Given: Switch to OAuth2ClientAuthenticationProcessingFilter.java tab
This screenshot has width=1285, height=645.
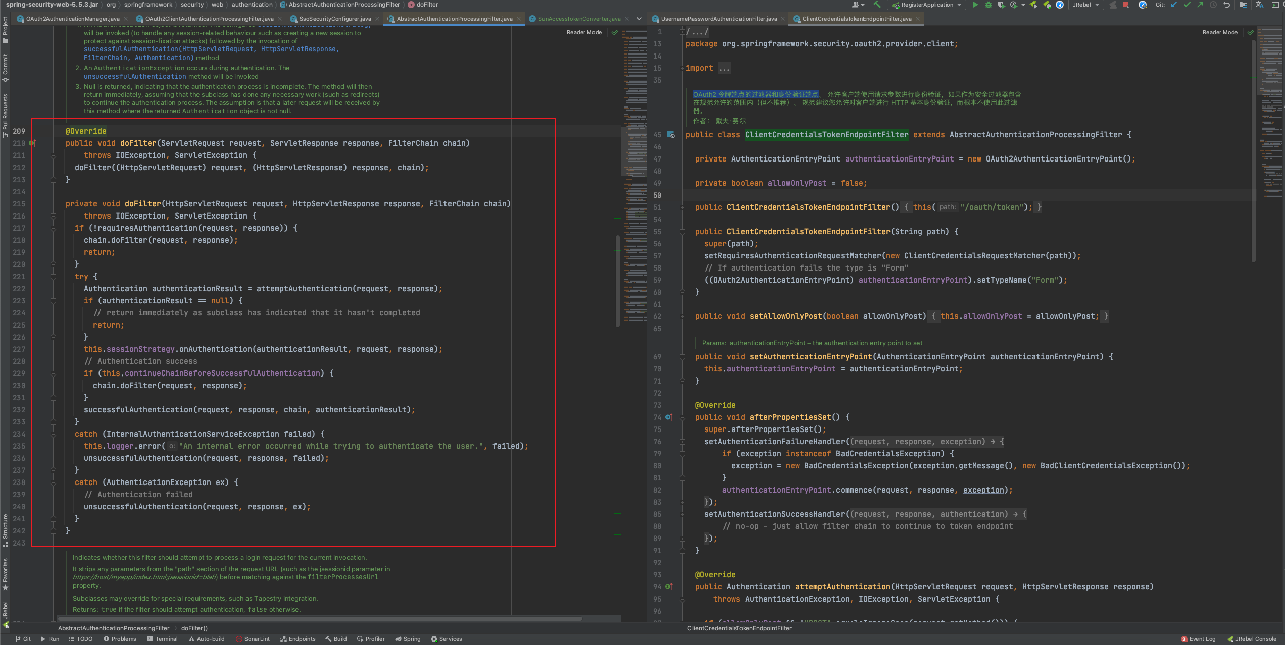Looking at the screenshot, I should pos(209,19).
